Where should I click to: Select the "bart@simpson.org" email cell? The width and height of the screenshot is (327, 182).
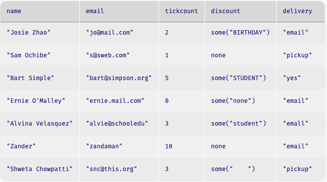pyautogui.click(x=119, y=78)
